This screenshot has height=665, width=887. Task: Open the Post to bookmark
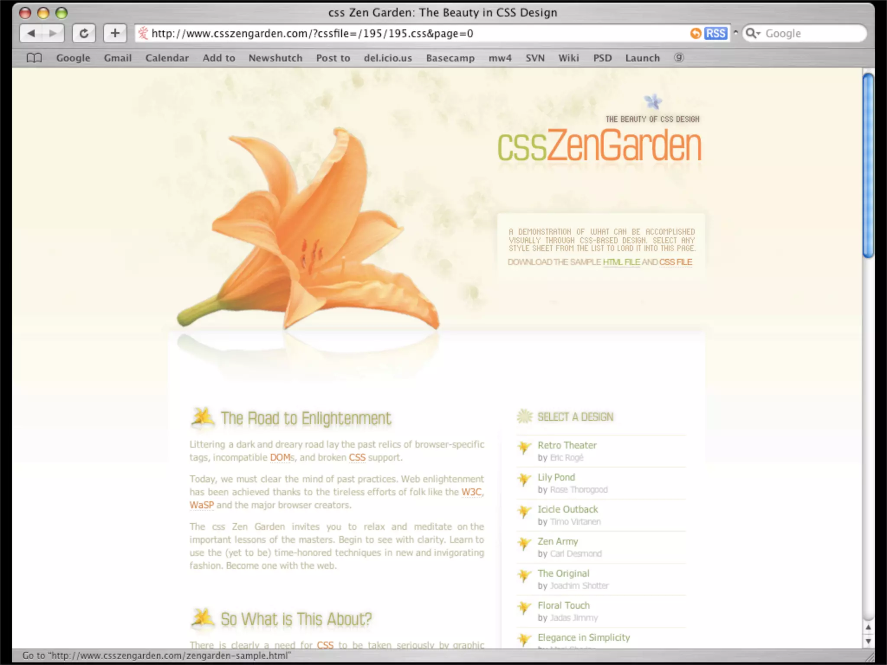point(333,58)
